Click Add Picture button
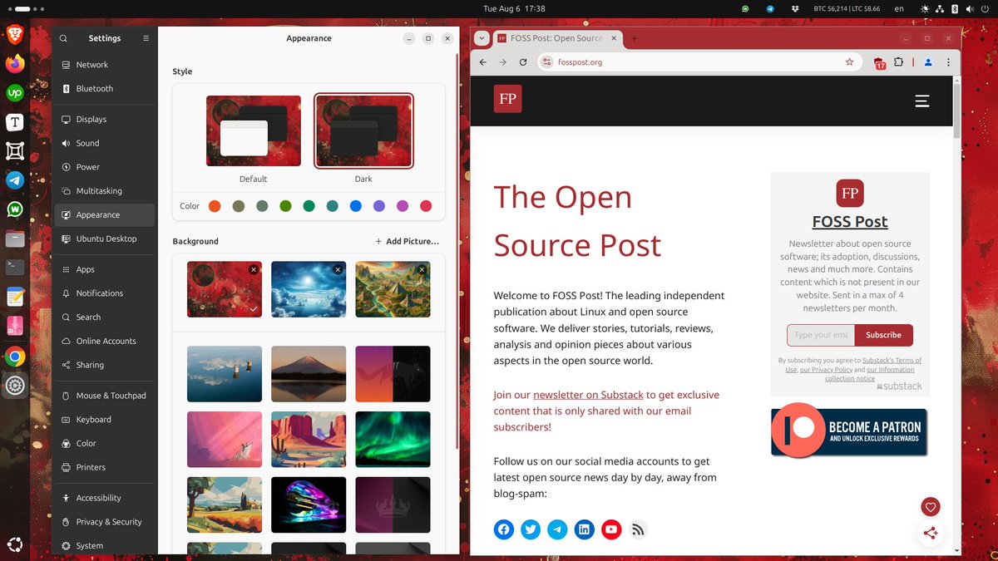998x561 pixels. pos(407,241)
